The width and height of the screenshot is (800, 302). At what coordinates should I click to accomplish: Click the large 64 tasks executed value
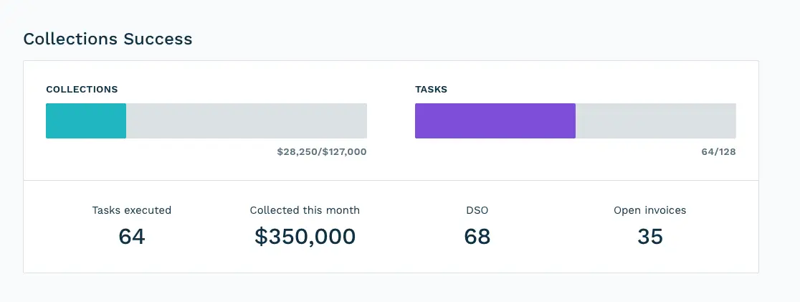click(x=132, y=236)
